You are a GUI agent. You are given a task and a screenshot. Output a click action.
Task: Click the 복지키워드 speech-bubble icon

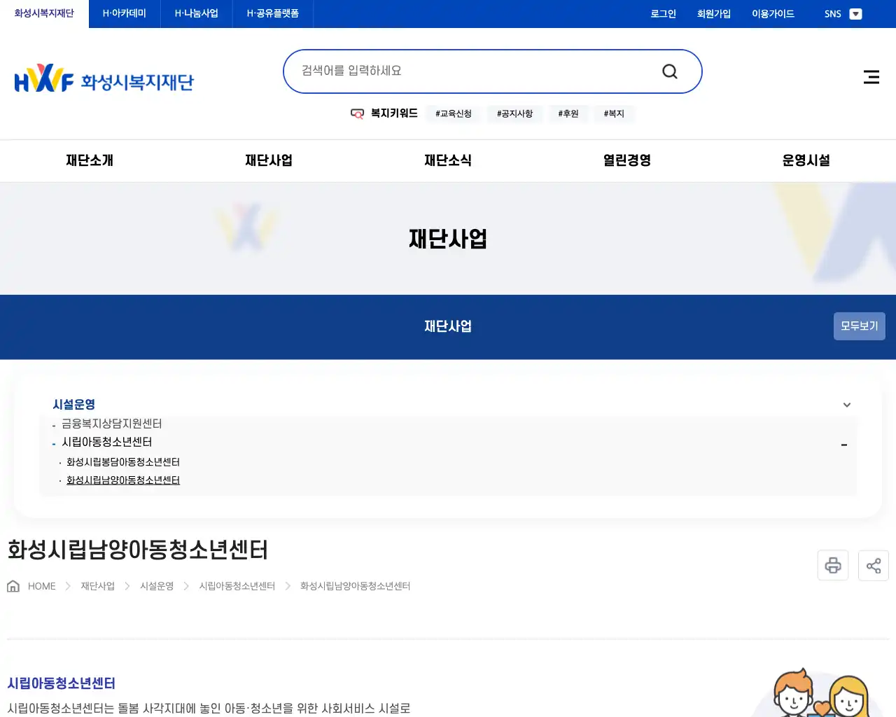click(x=357, y=113)
